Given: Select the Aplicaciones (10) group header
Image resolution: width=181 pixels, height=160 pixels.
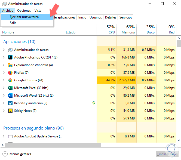Looking at the screenshot, I should pos(19,42).
